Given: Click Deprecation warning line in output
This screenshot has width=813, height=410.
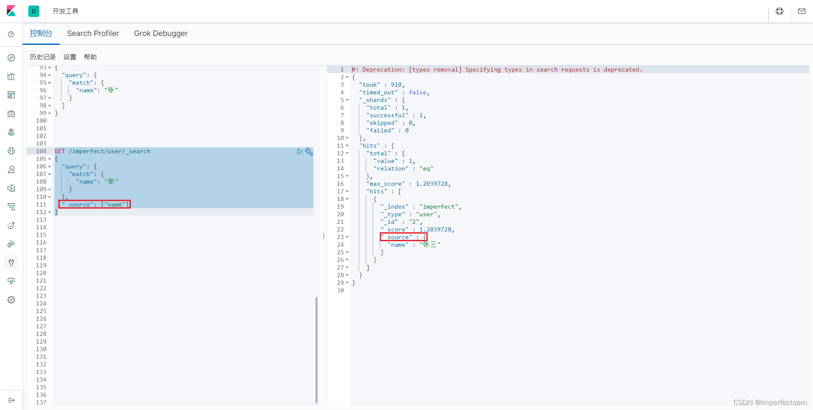Looking at the screenshot, I should point(497,70).
